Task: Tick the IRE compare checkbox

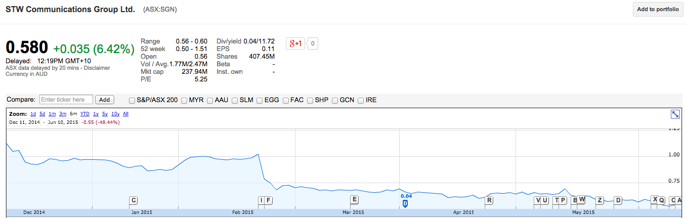Action: tap(361, 100)
